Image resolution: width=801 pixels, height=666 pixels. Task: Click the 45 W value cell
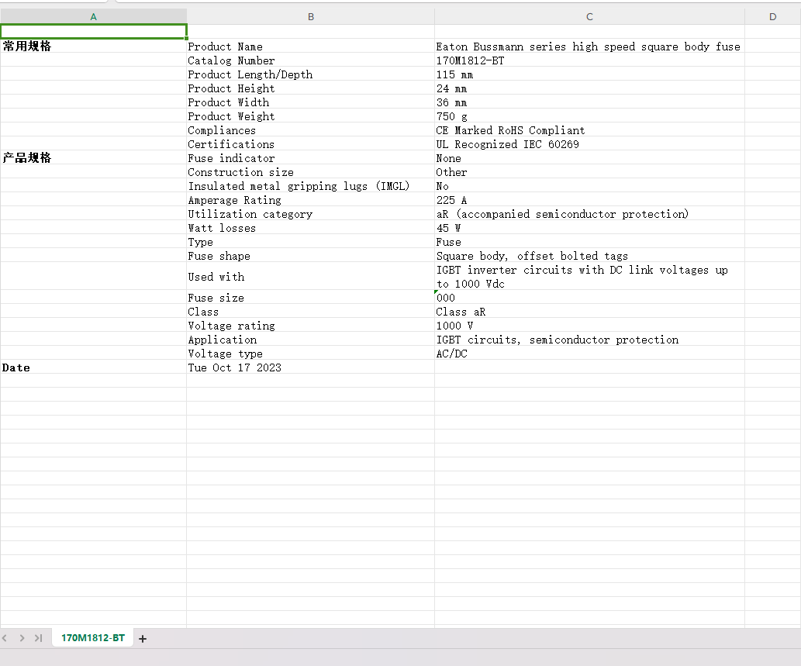[589, 228]
